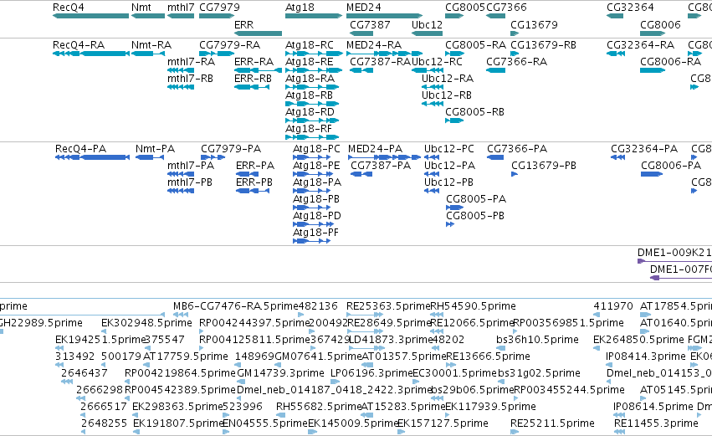Viewport: 712px width, 436px height.
Task: Select the ERR gene arrow glyph
Action: (258, 33)
